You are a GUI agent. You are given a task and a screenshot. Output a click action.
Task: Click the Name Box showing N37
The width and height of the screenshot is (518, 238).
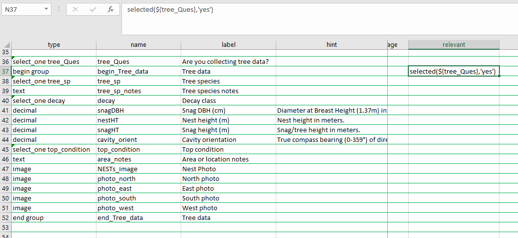coord(22,9)
